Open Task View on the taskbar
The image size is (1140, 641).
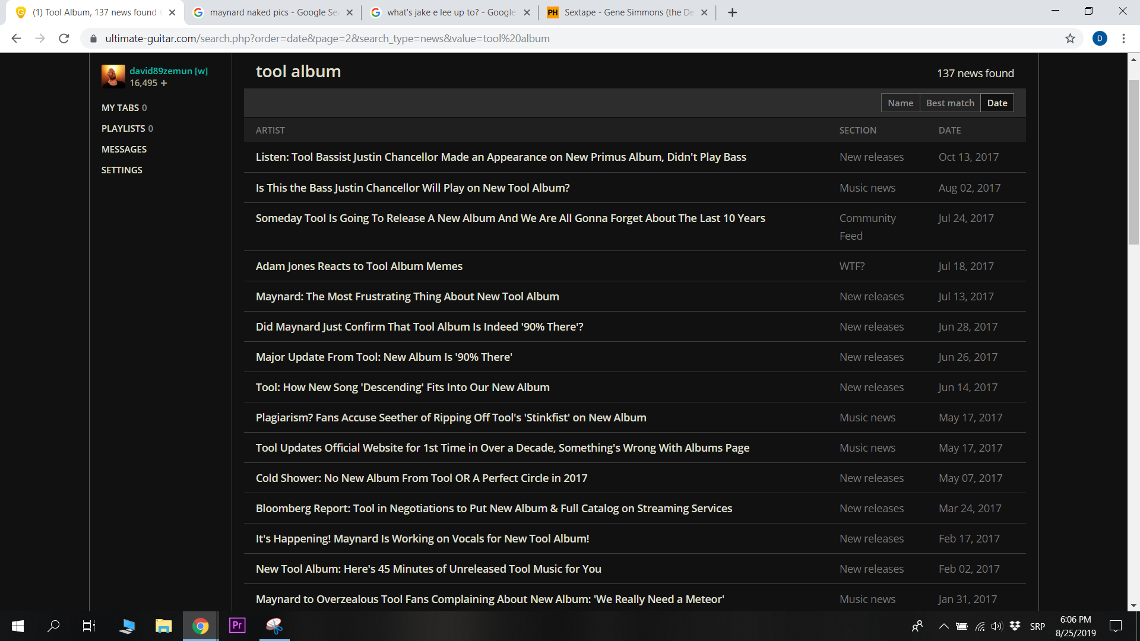89,626
